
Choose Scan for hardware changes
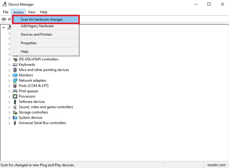pyautogui.click(x=46, y=19)
